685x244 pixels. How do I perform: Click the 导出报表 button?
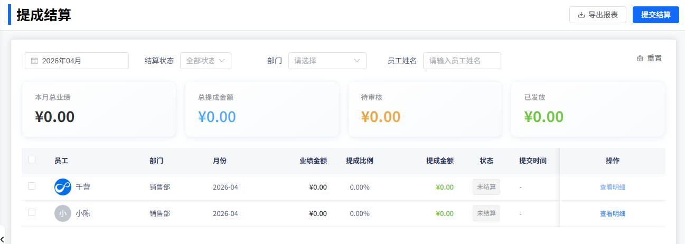point(598,15)
